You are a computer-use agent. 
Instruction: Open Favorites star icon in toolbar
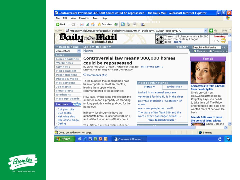click(99, 24)
